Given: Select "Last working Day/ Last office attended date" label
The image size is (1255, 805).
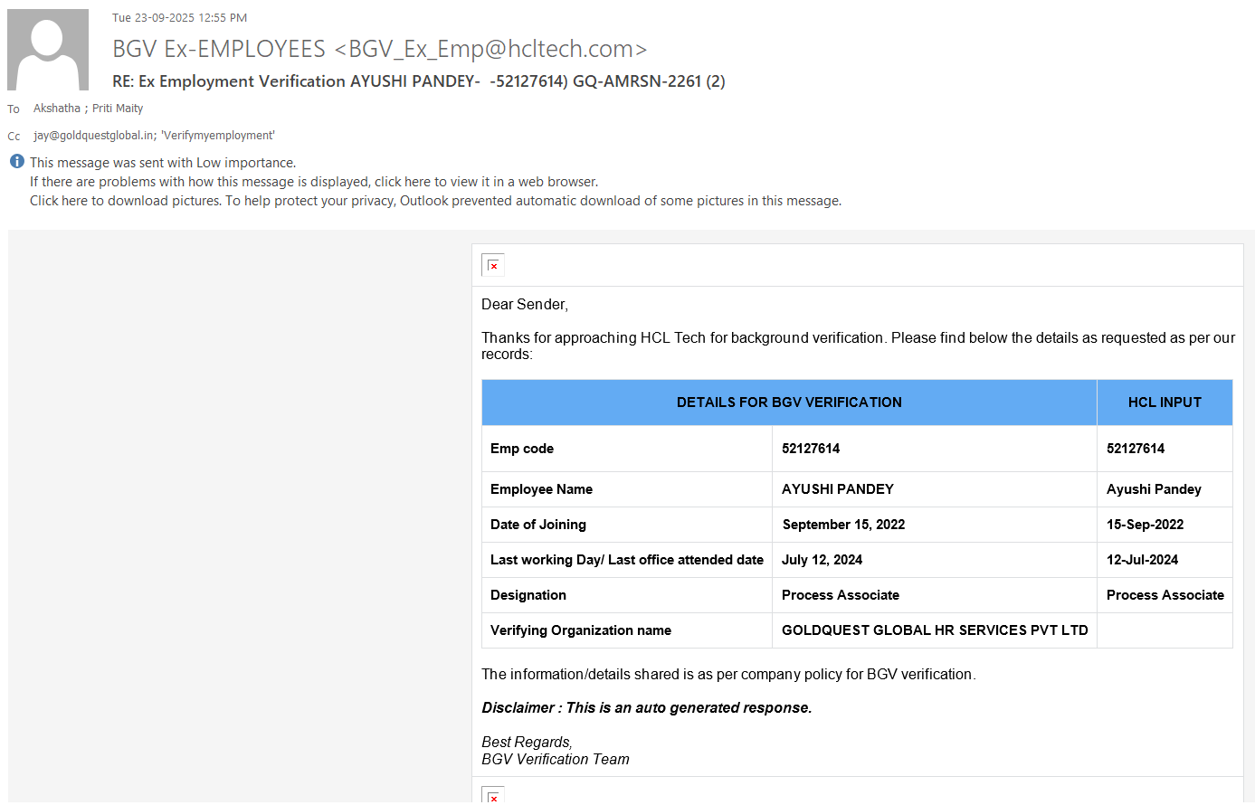Looking at the screenshot, I should coord(627,560).
